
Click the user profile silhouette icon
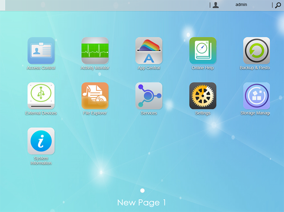coord(215,5)
